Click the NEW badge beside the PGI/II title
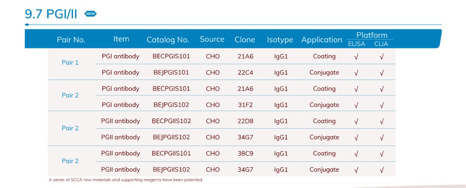 [90, 14]
